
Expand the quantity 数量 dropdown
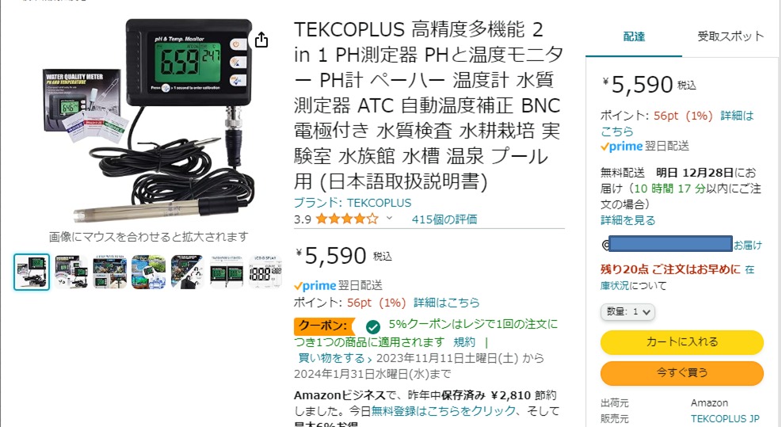tap(628, 312)
